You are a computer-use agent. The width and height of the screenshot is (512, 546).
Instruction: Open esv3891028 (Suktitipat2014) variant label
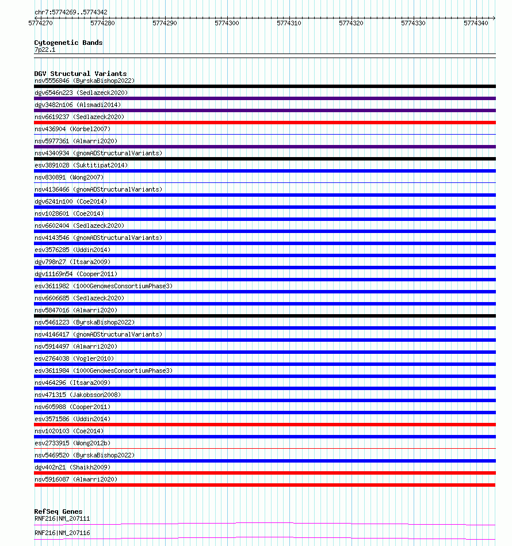(x=81, y=165)
